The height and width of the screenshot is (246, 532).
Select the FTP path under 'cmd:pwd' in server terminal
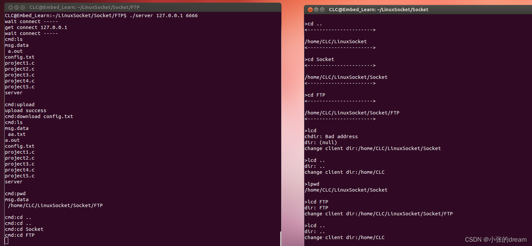coord(55,205)
